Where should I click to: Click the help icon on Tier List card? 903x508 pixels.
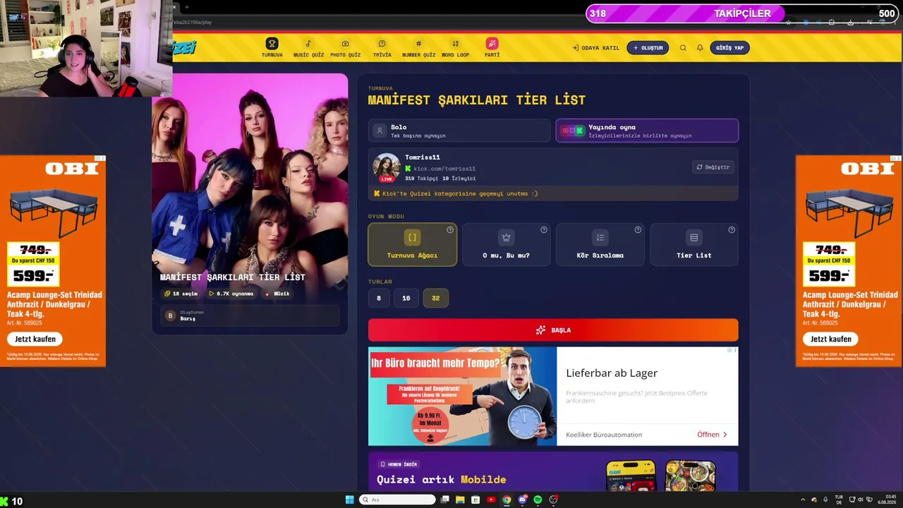pyautogui.click(x=732, y=230)
